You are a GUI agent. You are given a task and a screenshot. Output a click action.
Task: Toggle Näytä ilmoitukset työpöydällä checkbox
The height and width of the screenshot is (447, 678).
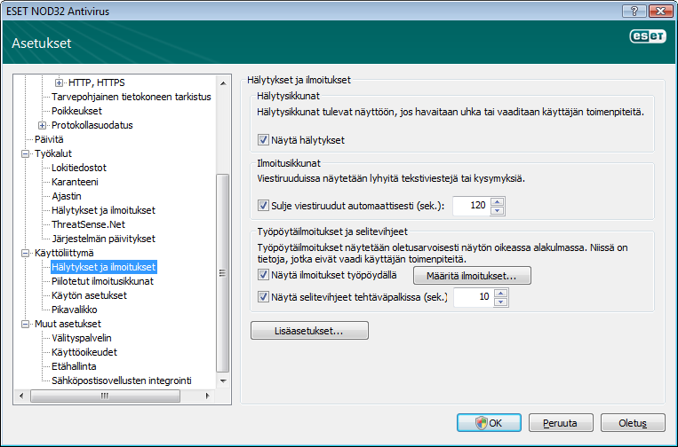coord(263,274)
